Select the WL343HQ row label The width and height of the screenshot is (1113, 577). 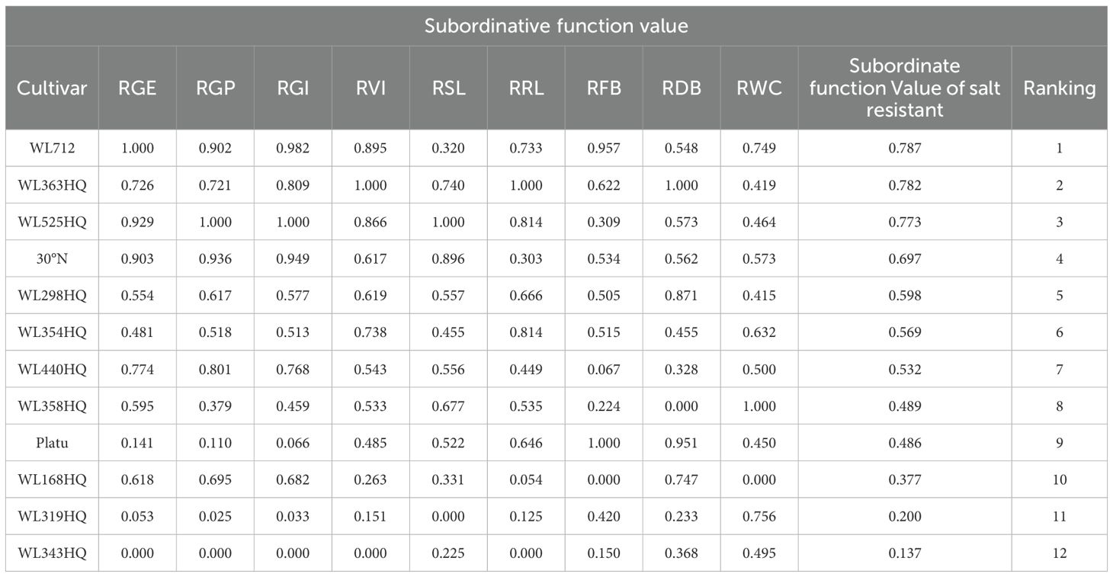tap(52, 553)
